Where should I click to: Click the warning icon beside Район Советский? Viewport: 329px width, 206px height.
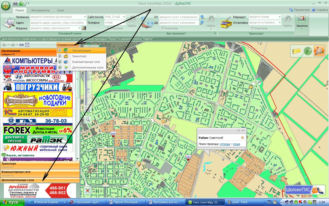click(x=242, y=138)
